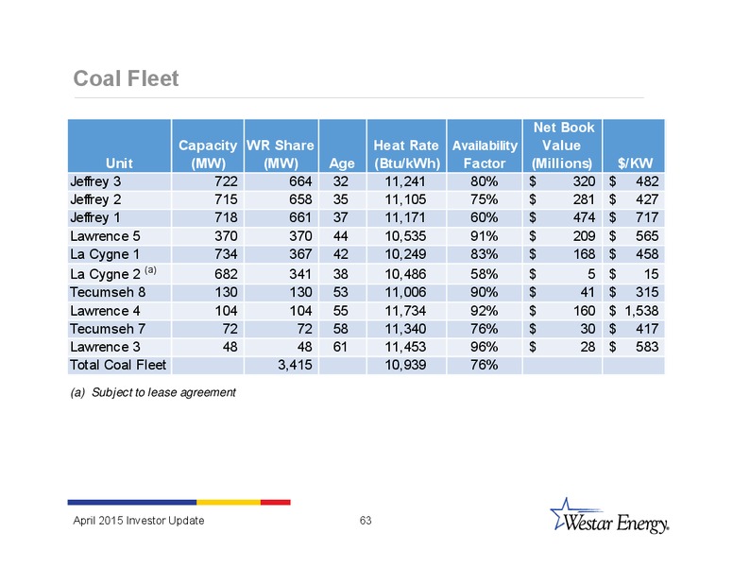Select the fleet total heat rate 10,939

(405, 365)
